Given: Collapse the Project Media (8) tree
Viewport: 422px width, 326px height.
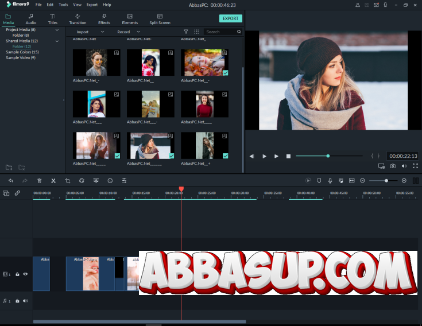Looking at the screenshot, I should click(x=57, y=30).
